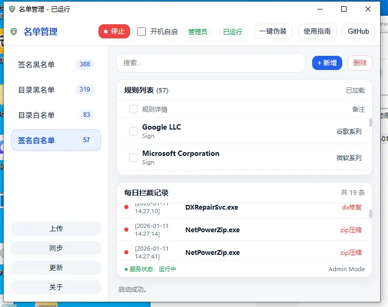
Task: Click the 同步 sync button
Action: tap(56, 248)
